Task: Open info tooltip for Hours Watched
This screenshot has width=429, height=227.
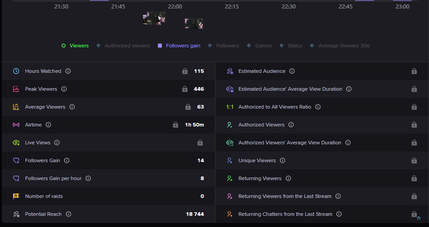Action: pyautogui.click(x=68, y=71)
